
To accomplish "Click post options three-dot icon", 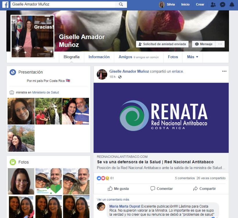I will tap(224, 71).
